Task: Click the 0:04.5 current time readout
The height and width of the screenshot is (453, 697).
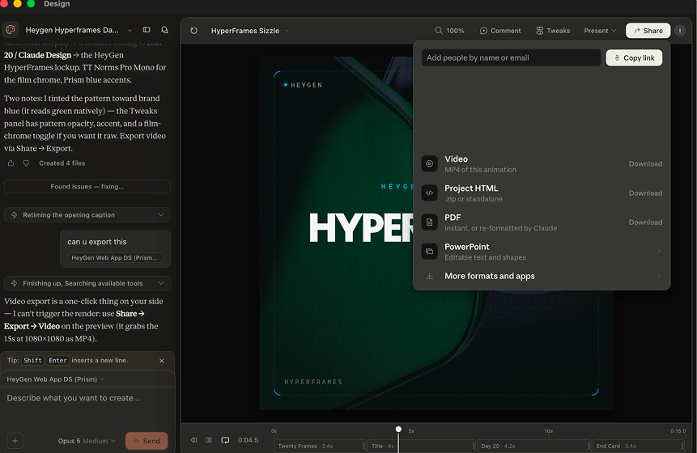Action: tap(248, 440)
